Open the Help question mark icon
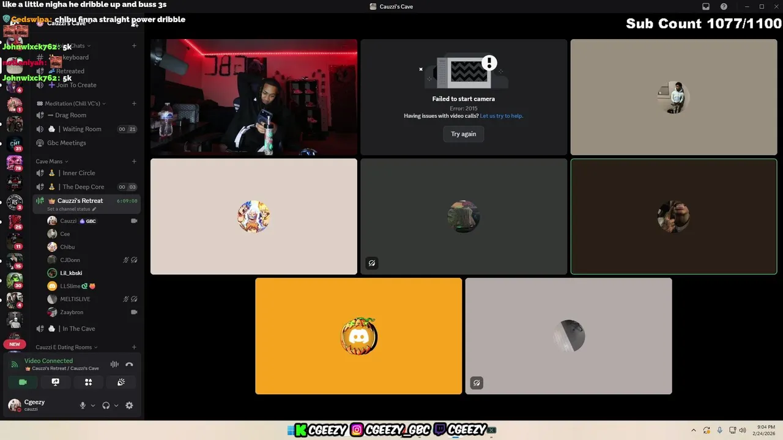 [724, 7]
